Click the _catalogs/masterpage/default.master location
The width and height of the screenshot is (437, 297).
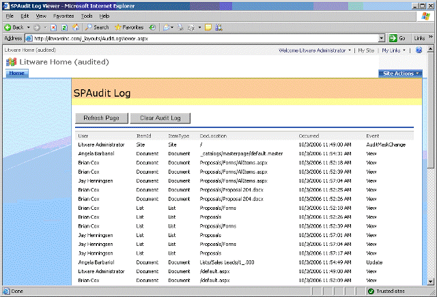[x=241, y=153]
